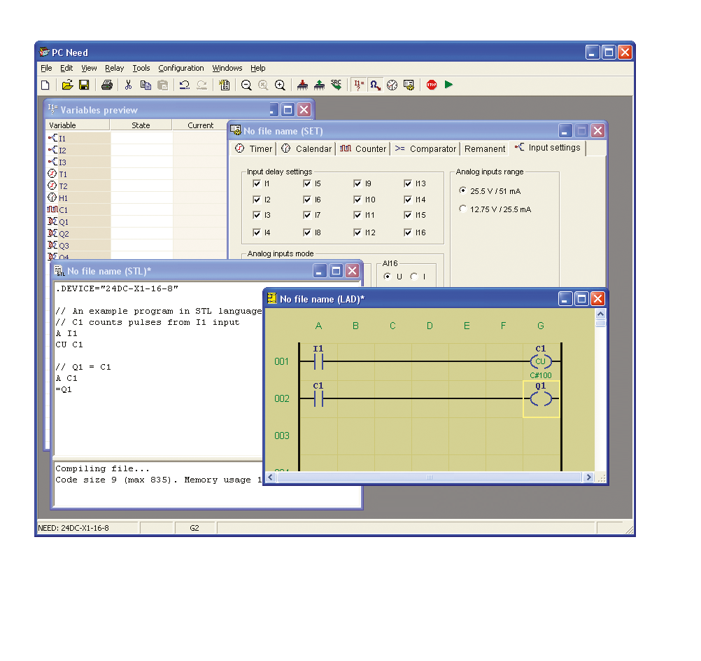
Task: Switch to the Timer tab
Action: [253, 148]
